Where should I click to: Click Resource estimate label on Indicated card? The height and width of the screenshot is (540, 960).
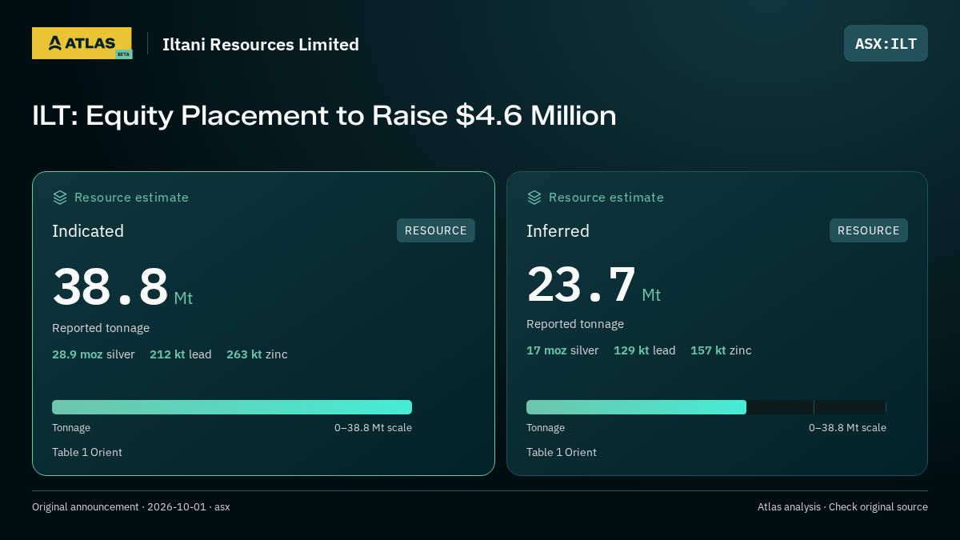pos(131,198)
